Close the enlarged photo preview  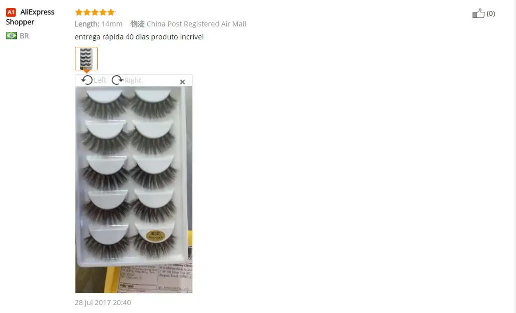tap(183, 82)
